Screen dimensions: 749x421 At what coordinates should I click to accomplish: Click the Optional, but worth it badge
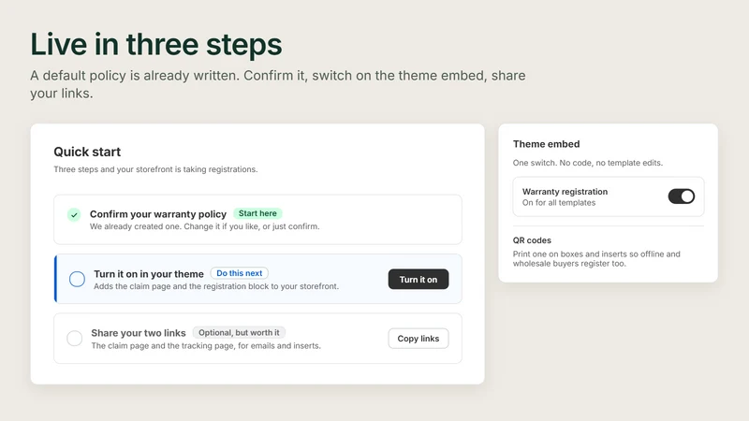pyautogui.click(x=239, y=333)
